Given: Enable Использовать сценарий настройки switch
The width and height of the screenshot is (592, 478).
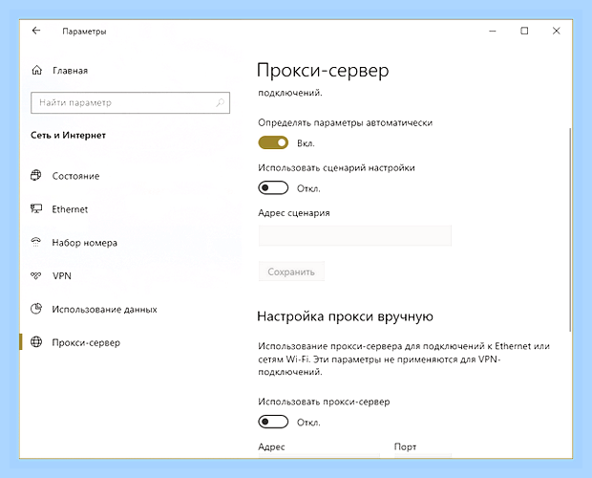Looking at the screenshot, I should tap(273, 187).
